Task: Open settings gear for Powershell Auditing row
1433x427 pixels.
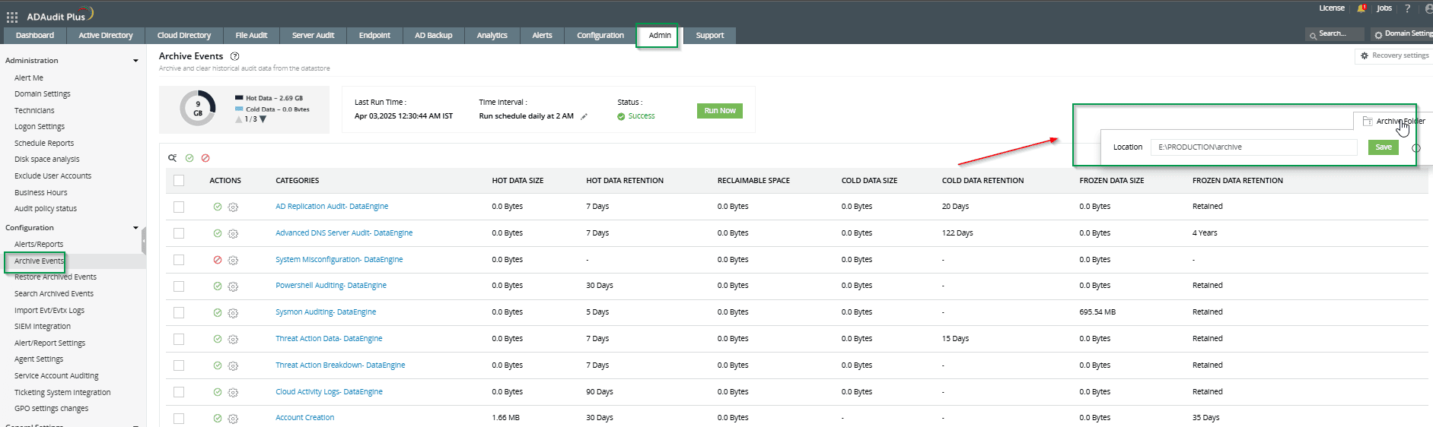Action: (x=234, y=286)
